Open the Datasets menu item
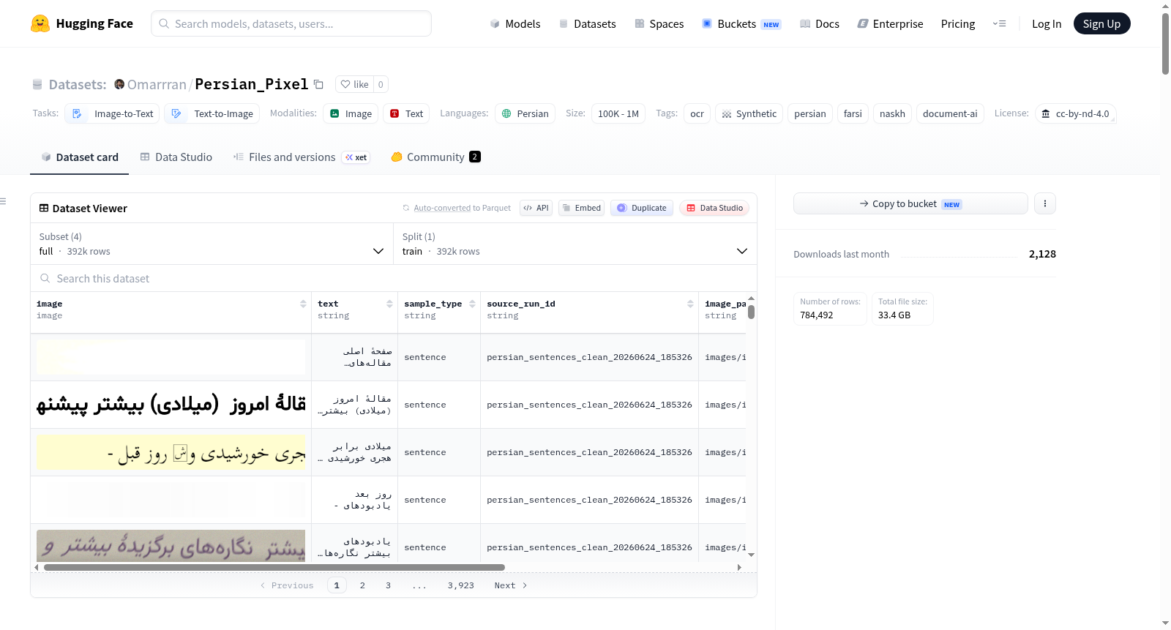 click(x=587, y=23)
